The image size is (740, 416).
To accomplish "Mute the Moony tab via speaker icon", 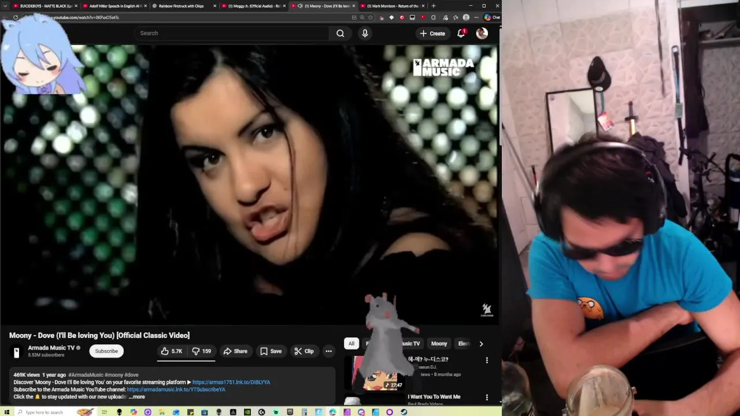I will (x=299, y=6).
